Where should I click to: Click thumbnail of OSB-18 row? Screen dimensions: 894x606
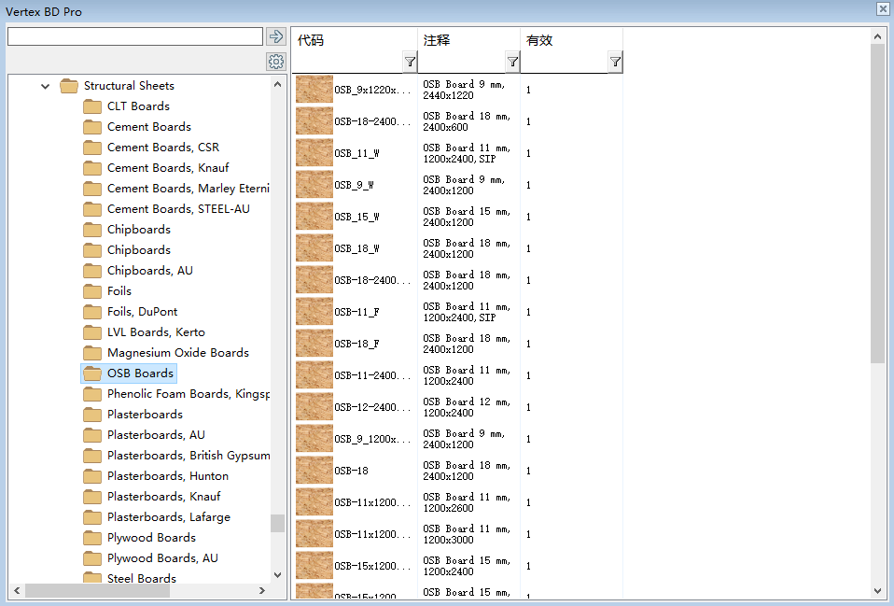coord(314,471)
